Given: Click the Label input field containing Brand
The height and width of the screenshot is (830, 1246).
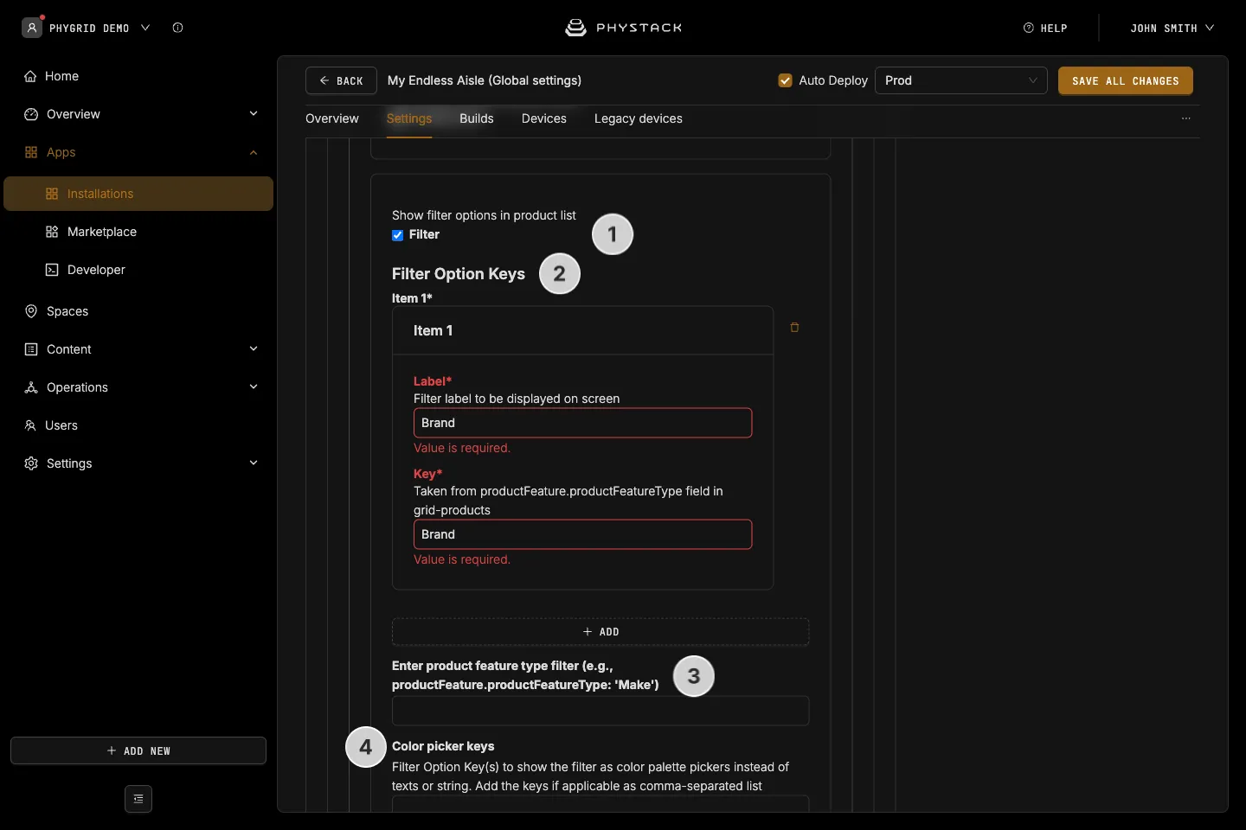Looking at the screenshot, I should (x=583, y=423).
